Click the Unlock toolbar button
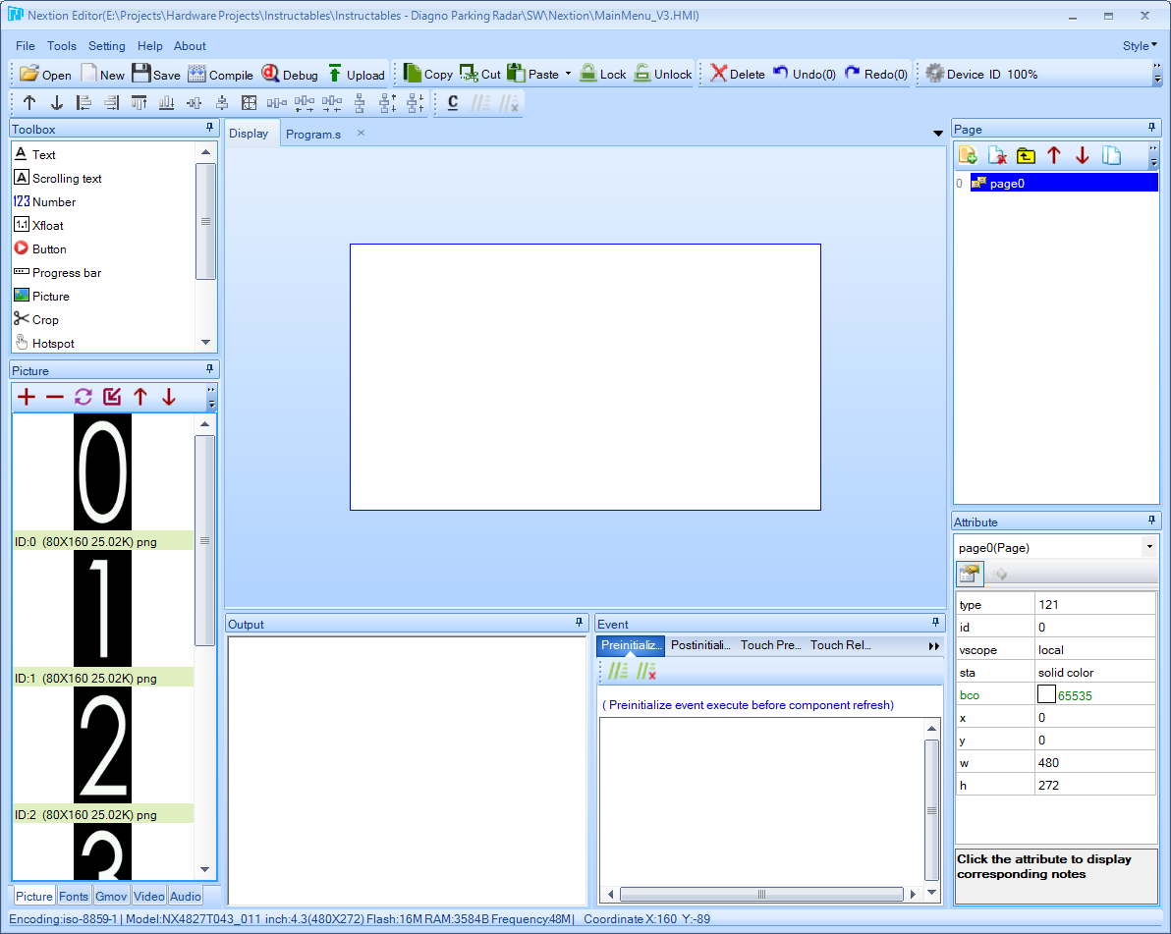 click(663, 74)
